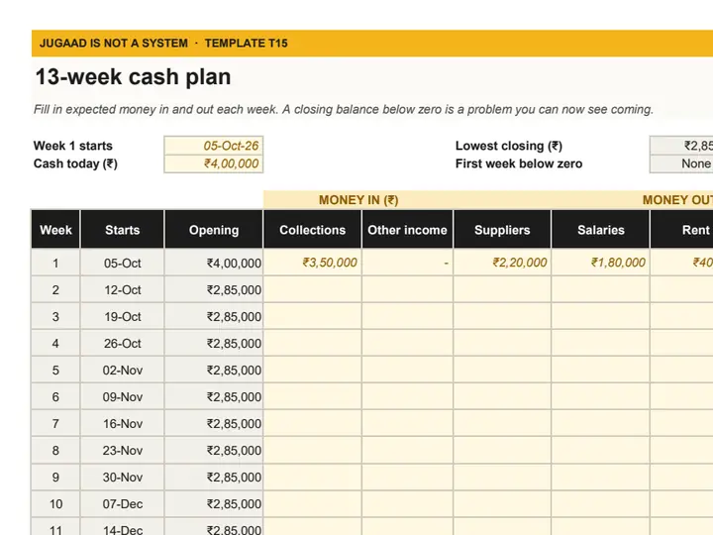Select the 26-Oct Starts cell
The height and width of the screenshot is (535, 713).
pos(123,343)
